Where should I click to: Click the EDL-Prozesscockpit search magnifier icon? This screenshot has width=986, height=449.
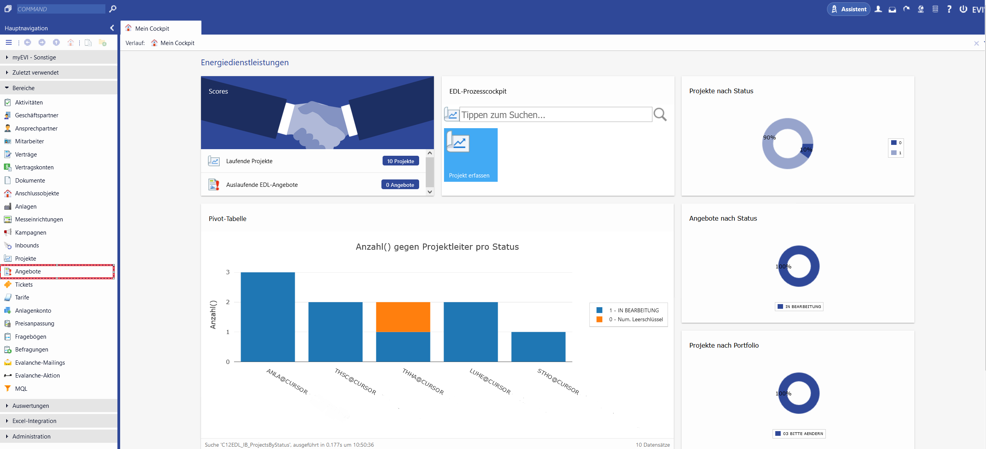coord(660,115)
